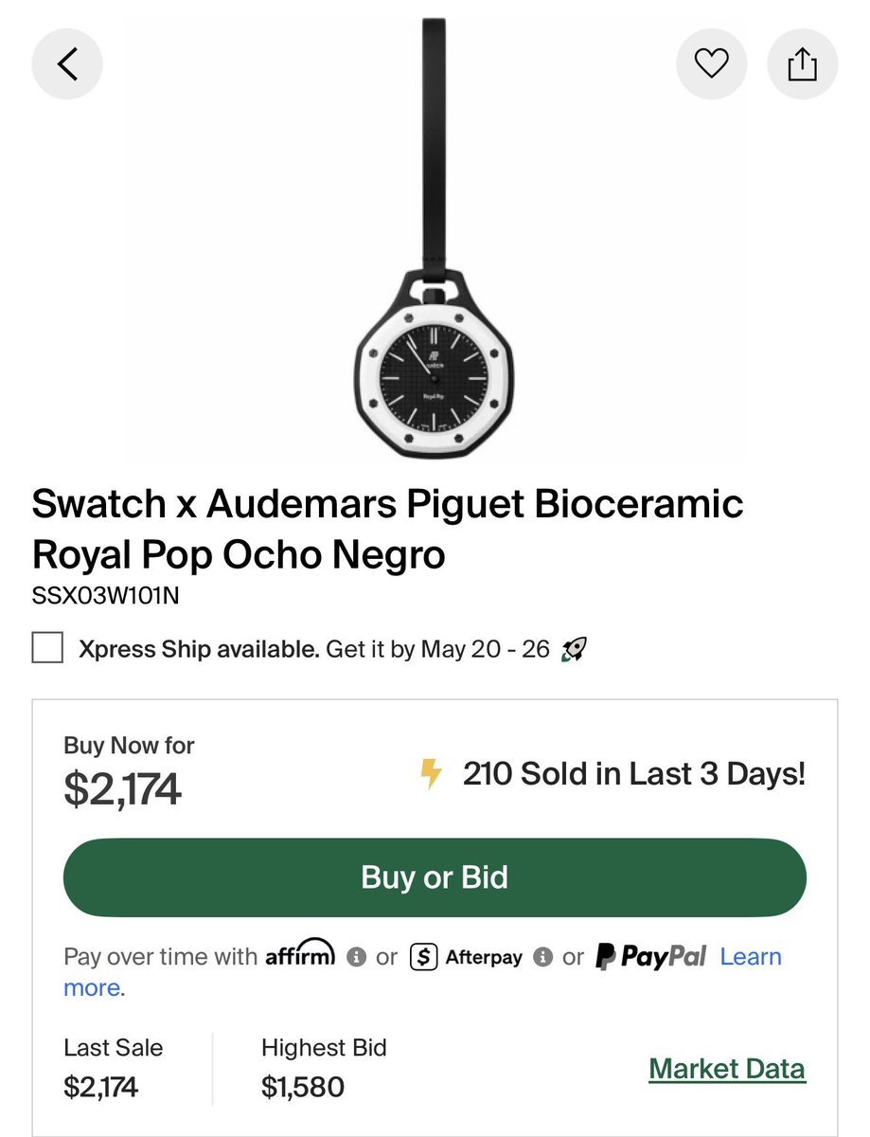Go back using the left arrow icon
Viewport: 870px width, 1137px height.
67,64
